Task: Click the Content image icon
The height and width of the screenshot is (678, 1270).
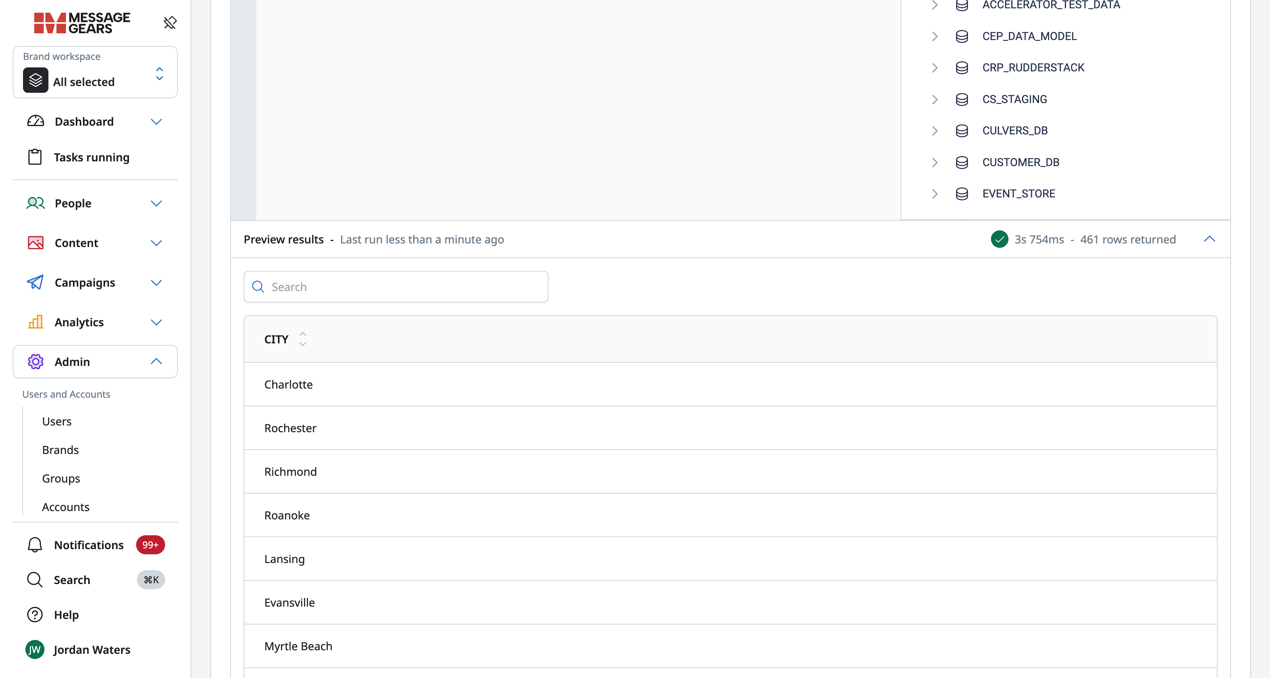Action: (35, 243)
